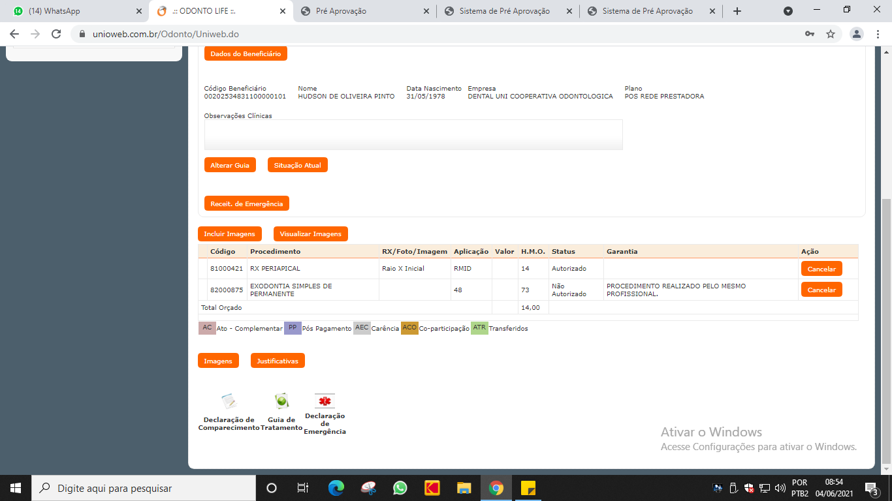The height and width of the screenshot is (501, 892).
Task: Open Declaração de Comparecimento document icon
Action: (x=229, y=401)
